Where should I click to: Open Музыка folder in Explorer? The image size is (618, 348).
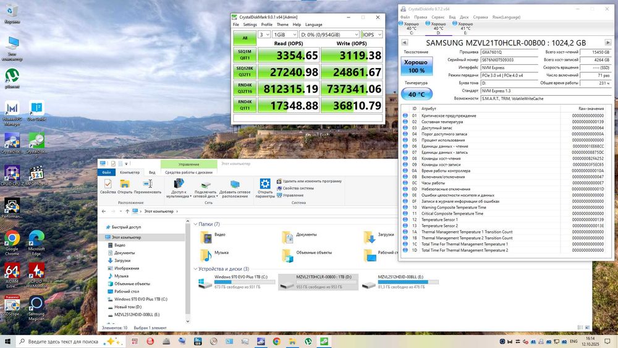point(214,255)
